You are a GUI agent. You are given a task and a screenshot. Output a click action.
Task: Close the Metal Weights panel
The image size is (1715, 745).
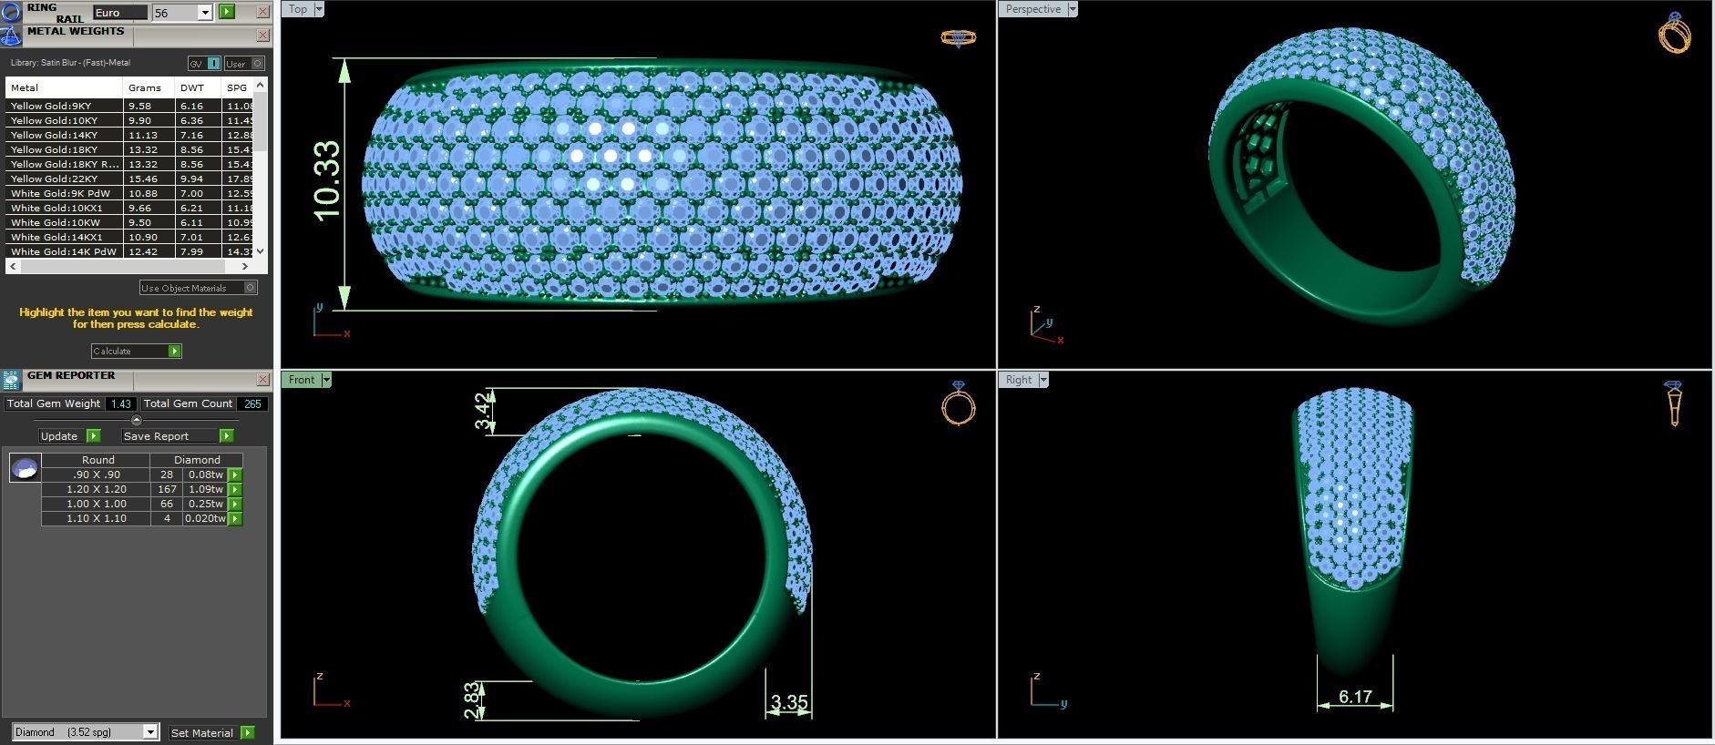262,36
